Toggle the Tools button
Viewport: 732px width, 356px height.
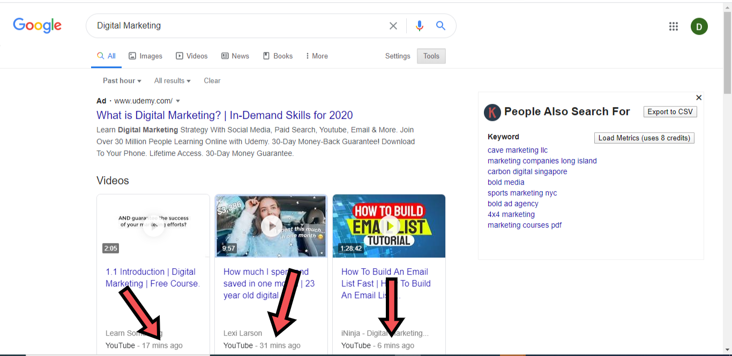tap(431, 56)
